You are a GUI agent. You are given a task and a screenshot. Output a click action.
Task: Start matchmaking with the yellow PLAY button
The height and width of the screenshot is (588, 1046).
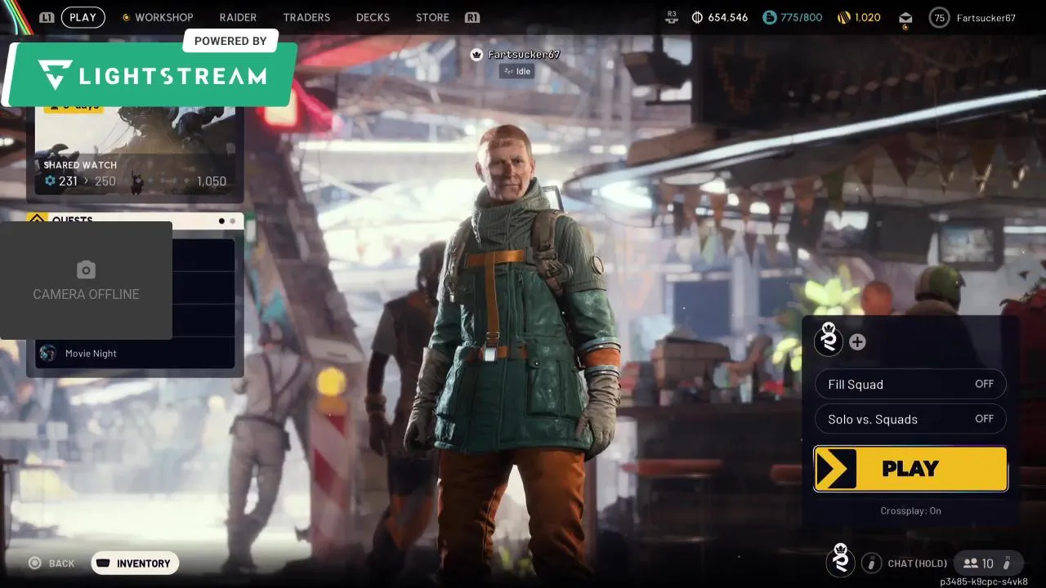tap(910, 469)
